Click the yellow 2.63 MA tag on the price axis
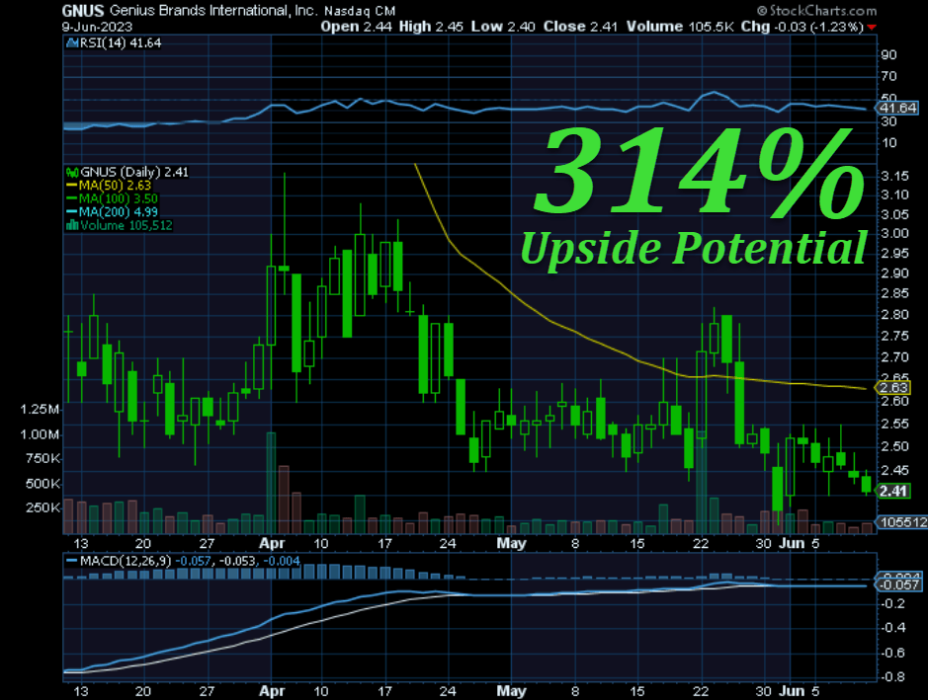Image resolution: width=928 pixels, height=700 pixels. click(893, 388)
